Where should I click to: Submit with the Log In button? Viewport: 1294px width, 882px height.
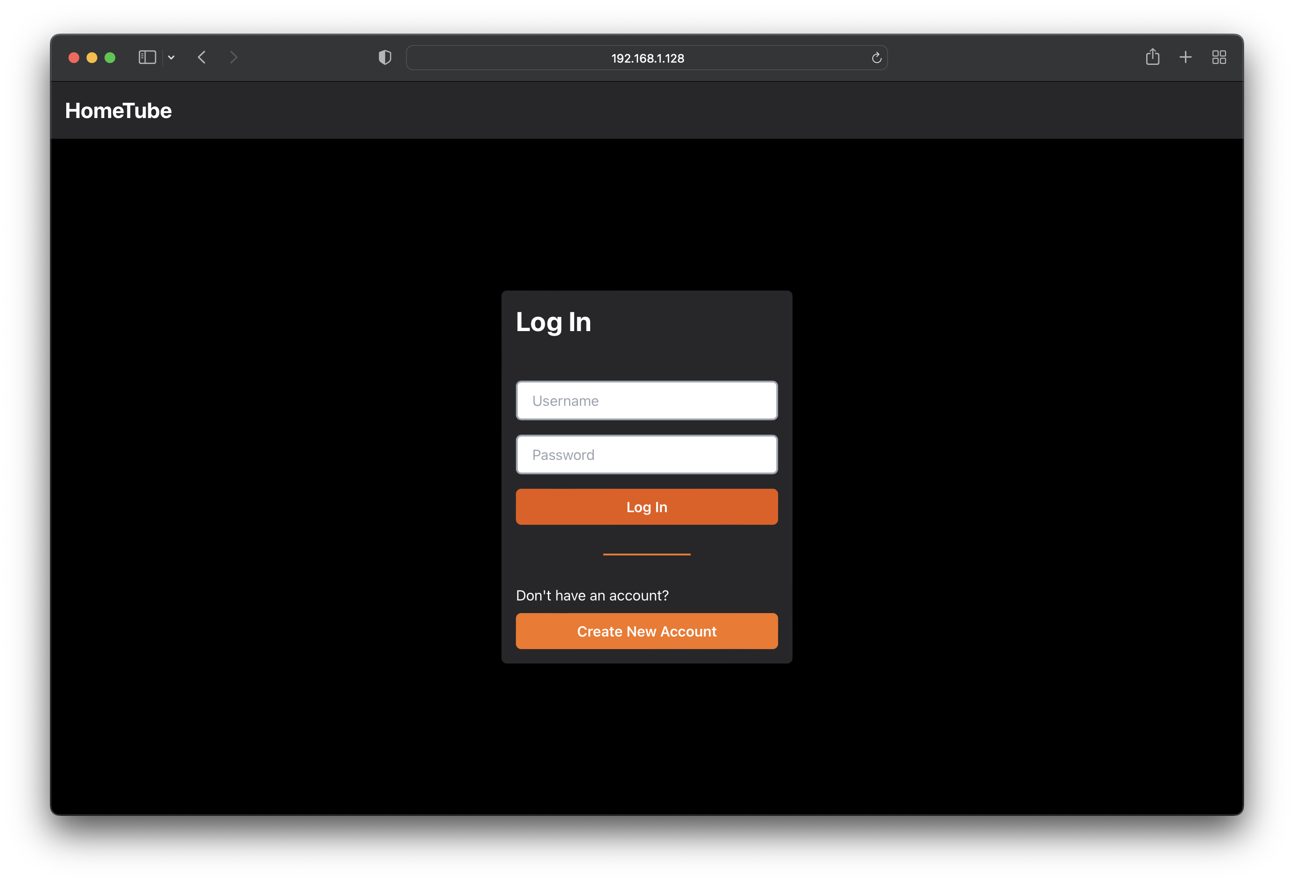pos(647,507)
